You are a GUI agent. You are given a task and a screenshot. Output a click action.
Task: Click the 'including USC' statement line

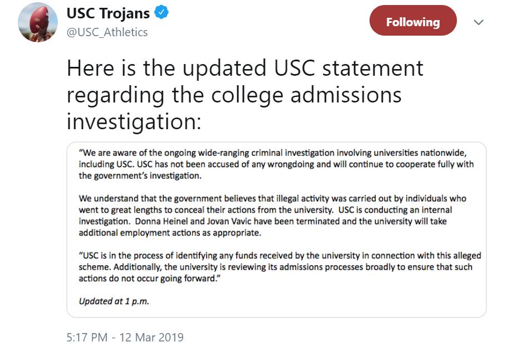pos(276,164)
